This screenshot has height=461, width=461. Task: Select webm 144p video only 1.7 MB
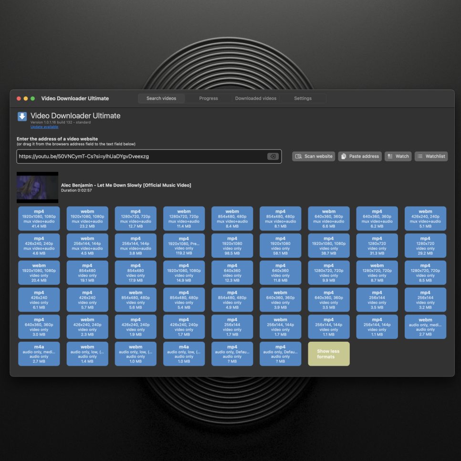(281, 326)
